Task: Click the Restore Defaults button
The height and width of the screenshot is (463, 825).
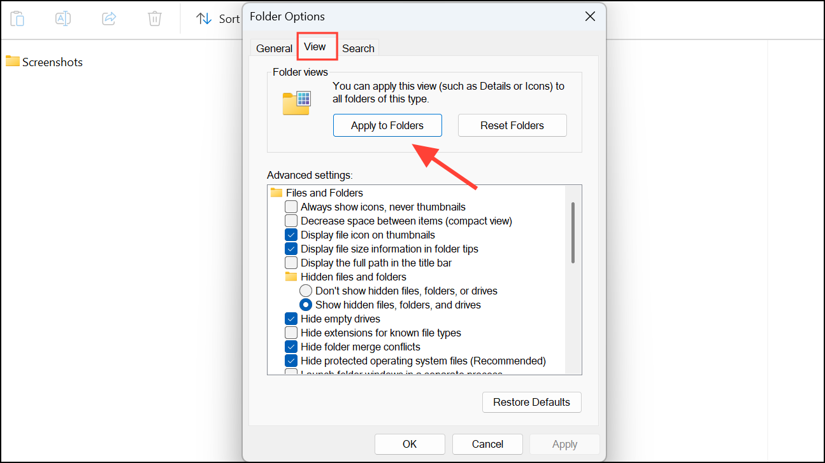Action: pos(531,402)
